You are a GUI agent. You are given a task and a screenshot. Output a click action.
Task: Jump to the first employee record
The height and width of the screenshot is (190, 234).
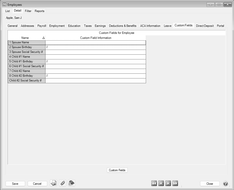tap(154, 183)
